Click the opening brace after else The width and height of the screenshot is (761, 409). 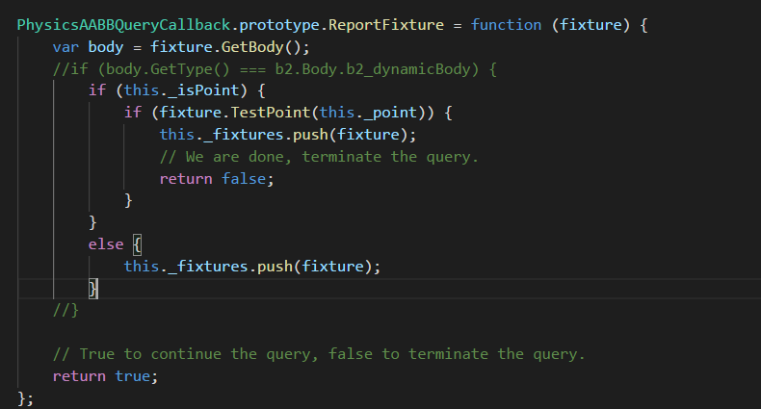pos(137,244)
